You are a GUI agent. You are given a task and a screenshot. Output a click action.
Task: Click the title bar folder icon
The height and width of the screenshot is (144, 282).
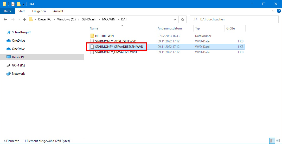point(4,4)
